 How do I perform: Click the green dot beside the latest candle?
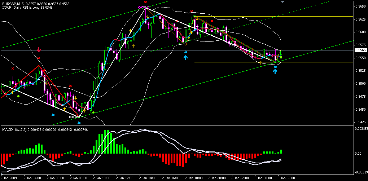[x=281, y=58]
